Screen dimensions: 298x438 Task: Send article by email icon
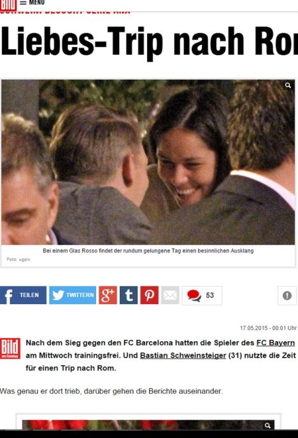point(170,295)
